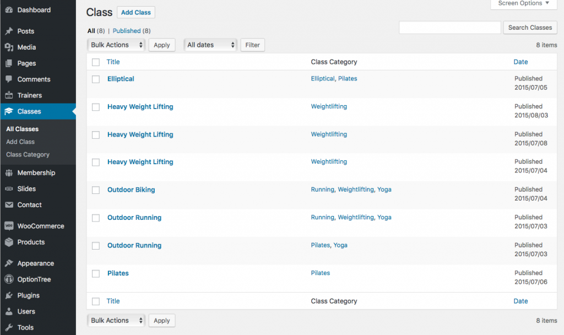Click the Posts pushpin icon
This screenshot has width=564, height=335.
pyautogui.click(x=9, y=31)
